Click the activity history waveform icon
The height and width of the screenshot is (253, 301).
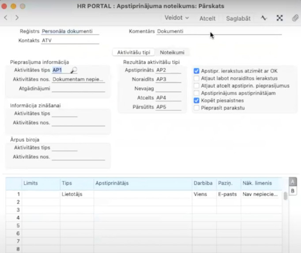pos(264,18)
